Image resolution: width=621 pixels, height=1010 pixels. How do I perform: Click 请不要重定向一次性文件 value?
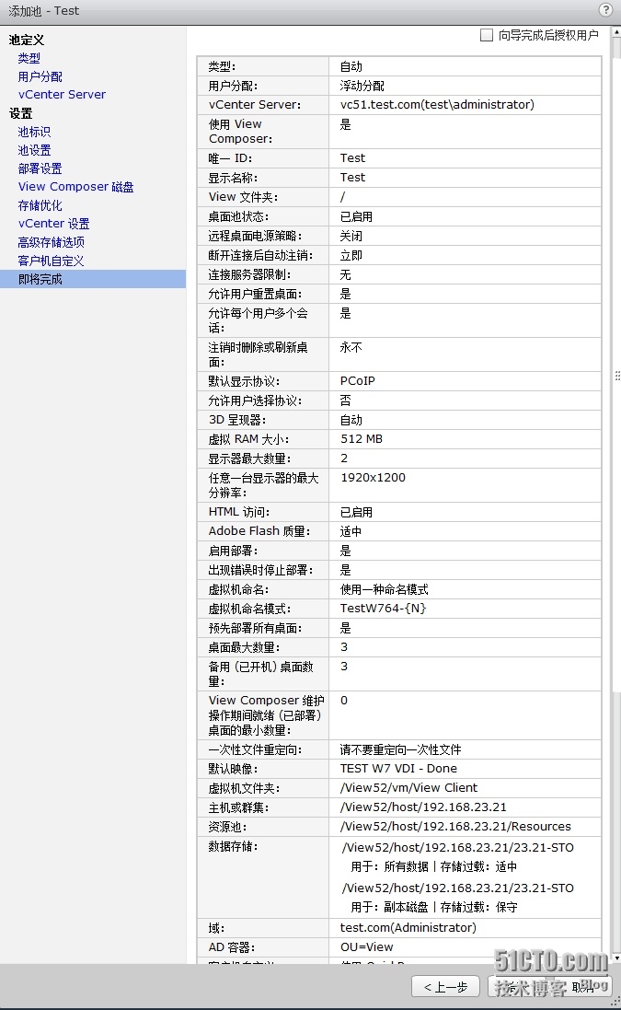(400, 749)
